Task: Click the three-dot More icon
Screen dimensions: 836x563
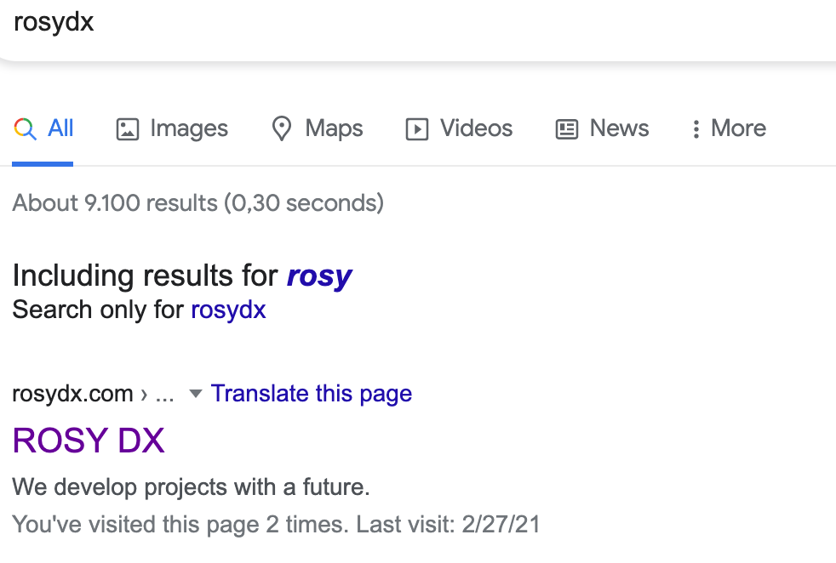Action: 696,128
